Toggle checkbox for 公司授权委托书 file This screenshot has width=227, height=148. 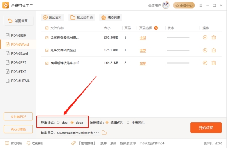click(47, 38)
